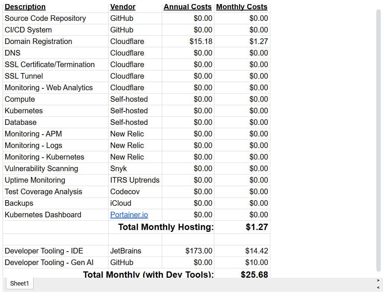Click the Uptime Monitoring cell

click(x=56, y=180)
